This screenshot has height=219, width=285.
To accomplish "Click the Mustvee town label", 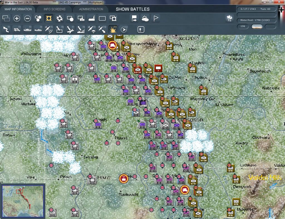I will pyautogui.click(x=28, y=104).
